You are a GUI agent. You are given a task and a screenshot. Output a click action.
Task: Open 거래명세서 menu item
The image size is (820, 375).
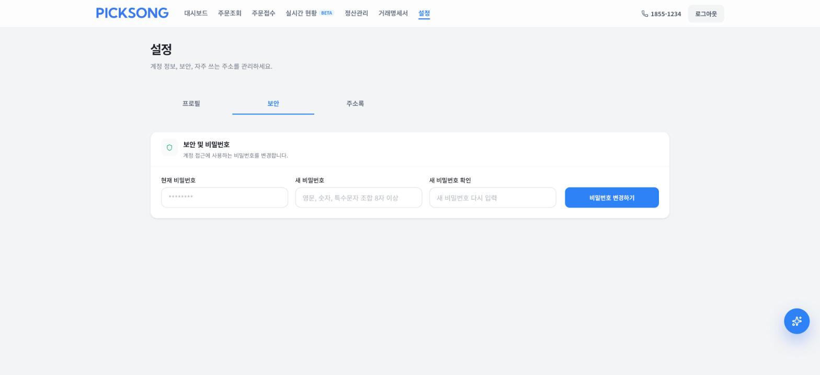[393, 13]
